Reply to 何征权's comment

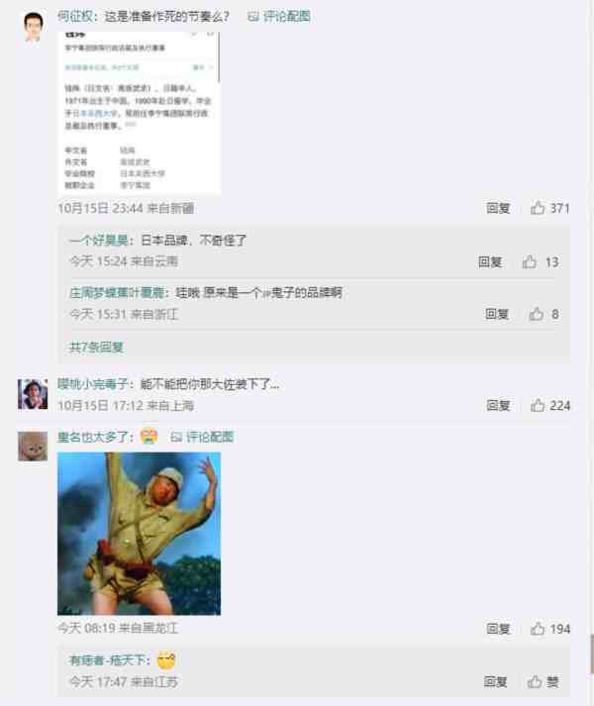point(498,208)
